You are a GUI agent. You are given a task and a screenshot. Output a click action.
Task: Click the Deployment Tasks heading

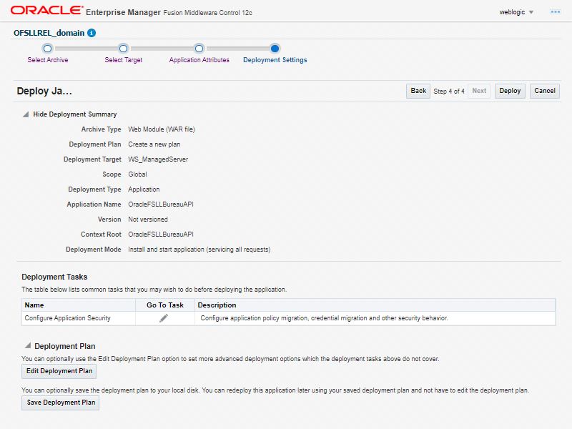54,277
